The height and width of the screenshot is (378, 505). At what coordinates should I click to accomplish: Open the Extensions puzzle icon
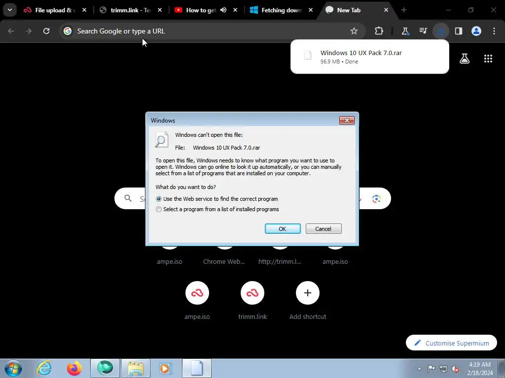(379, 31)
